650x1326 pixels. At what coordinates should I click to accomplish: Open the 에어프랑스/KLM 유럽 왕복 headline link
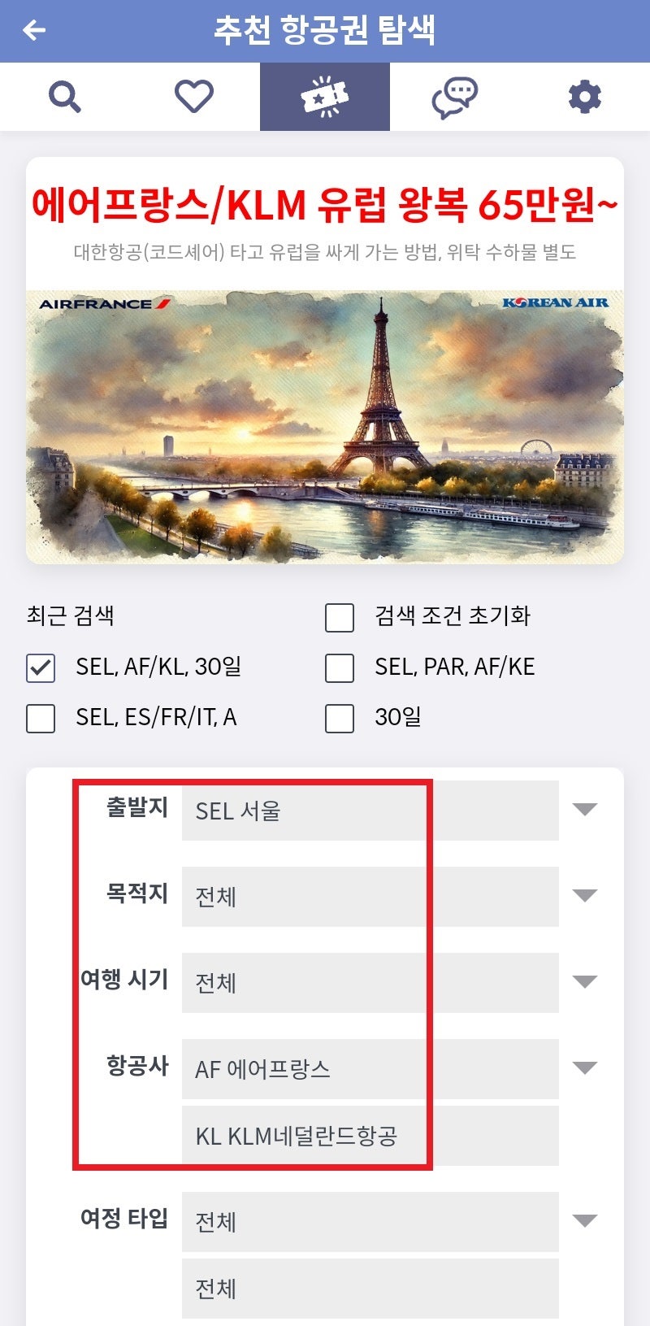325,205
